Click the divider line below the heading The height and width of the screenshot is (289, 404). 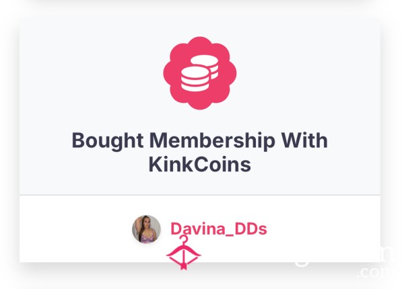pyautogui.click(x=200, y=195)
